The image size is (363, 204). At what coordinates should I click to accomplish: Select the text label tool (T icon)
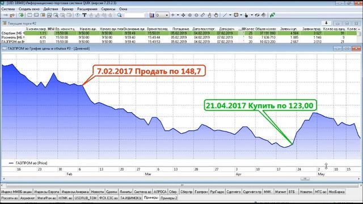pos(85,15)
